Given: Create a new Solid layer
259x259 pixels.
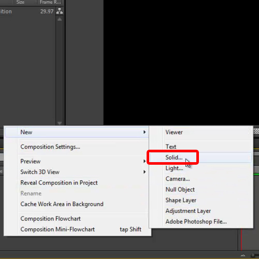Looking at the screenshot, I should pos(201,157).
